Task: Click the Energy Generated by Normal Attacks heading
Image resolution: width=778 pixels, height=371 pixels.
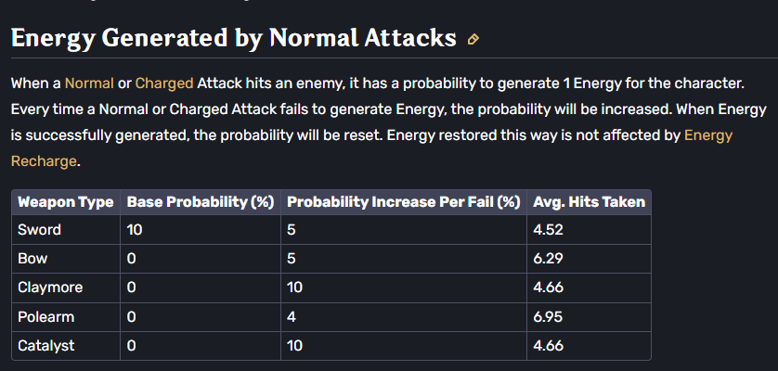Action: [x=233, y=38]
